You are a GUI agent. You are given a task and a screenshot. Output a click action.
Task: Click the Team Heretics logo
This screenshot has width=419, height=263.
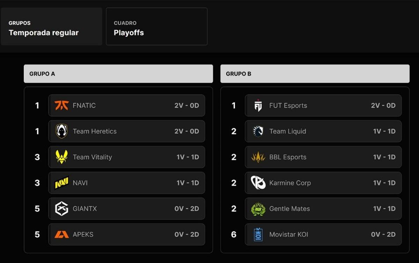61,131
